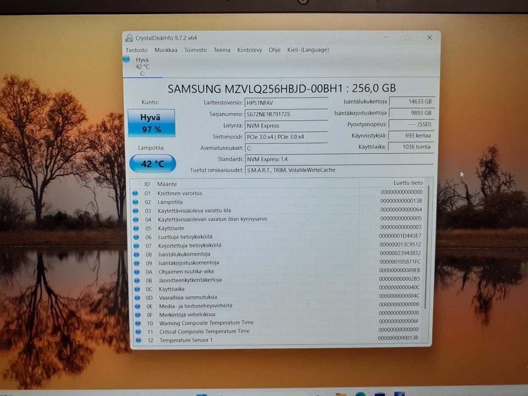Select the Käyttöaste attribute text
Viewport: 528px width, 396px height.
171,228
